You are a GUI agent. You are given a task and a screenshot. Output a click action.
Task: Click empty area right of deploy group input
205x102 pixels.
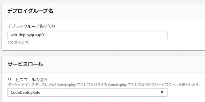coord(186,35)
